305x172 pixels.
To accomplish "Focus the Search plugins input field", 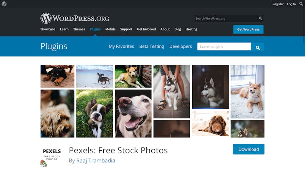I will [x=224, y=47].
